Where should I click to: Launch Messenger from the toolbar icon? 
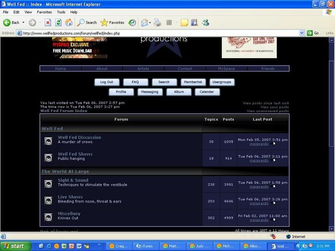click(206, 23)
